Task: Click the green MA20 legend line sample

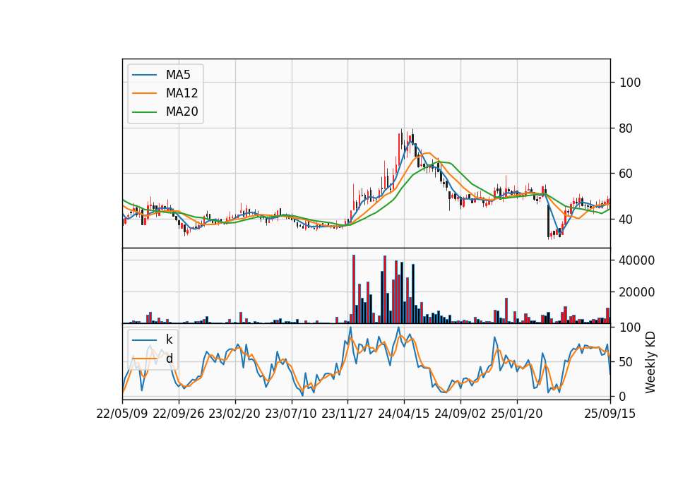Action: (x=144, y=112)
